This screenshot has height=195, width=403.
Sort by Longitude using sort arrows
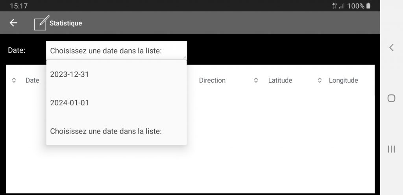pyautogui.click(x=320, y=80)
